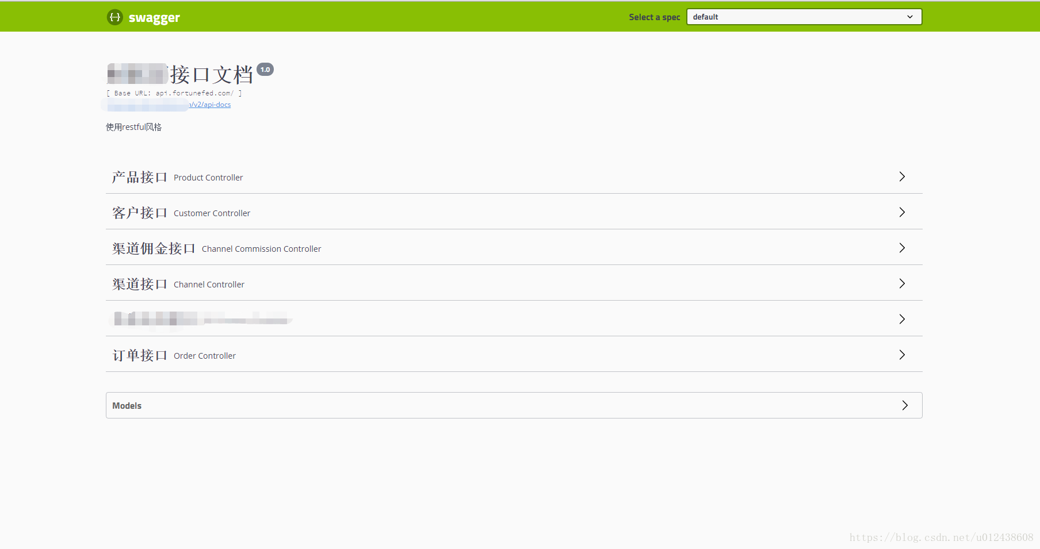Expand the Channel Commission Controller chevron
The width and height of the screenshot is (1040, 549).
click(902, 248)
